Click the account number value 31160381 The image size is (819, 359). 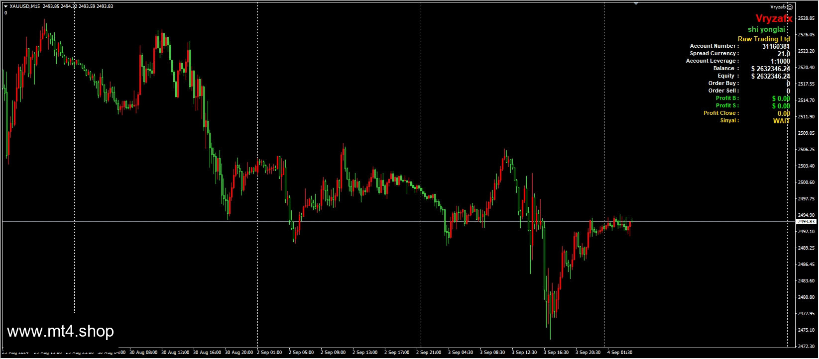(x=776, y=46)
